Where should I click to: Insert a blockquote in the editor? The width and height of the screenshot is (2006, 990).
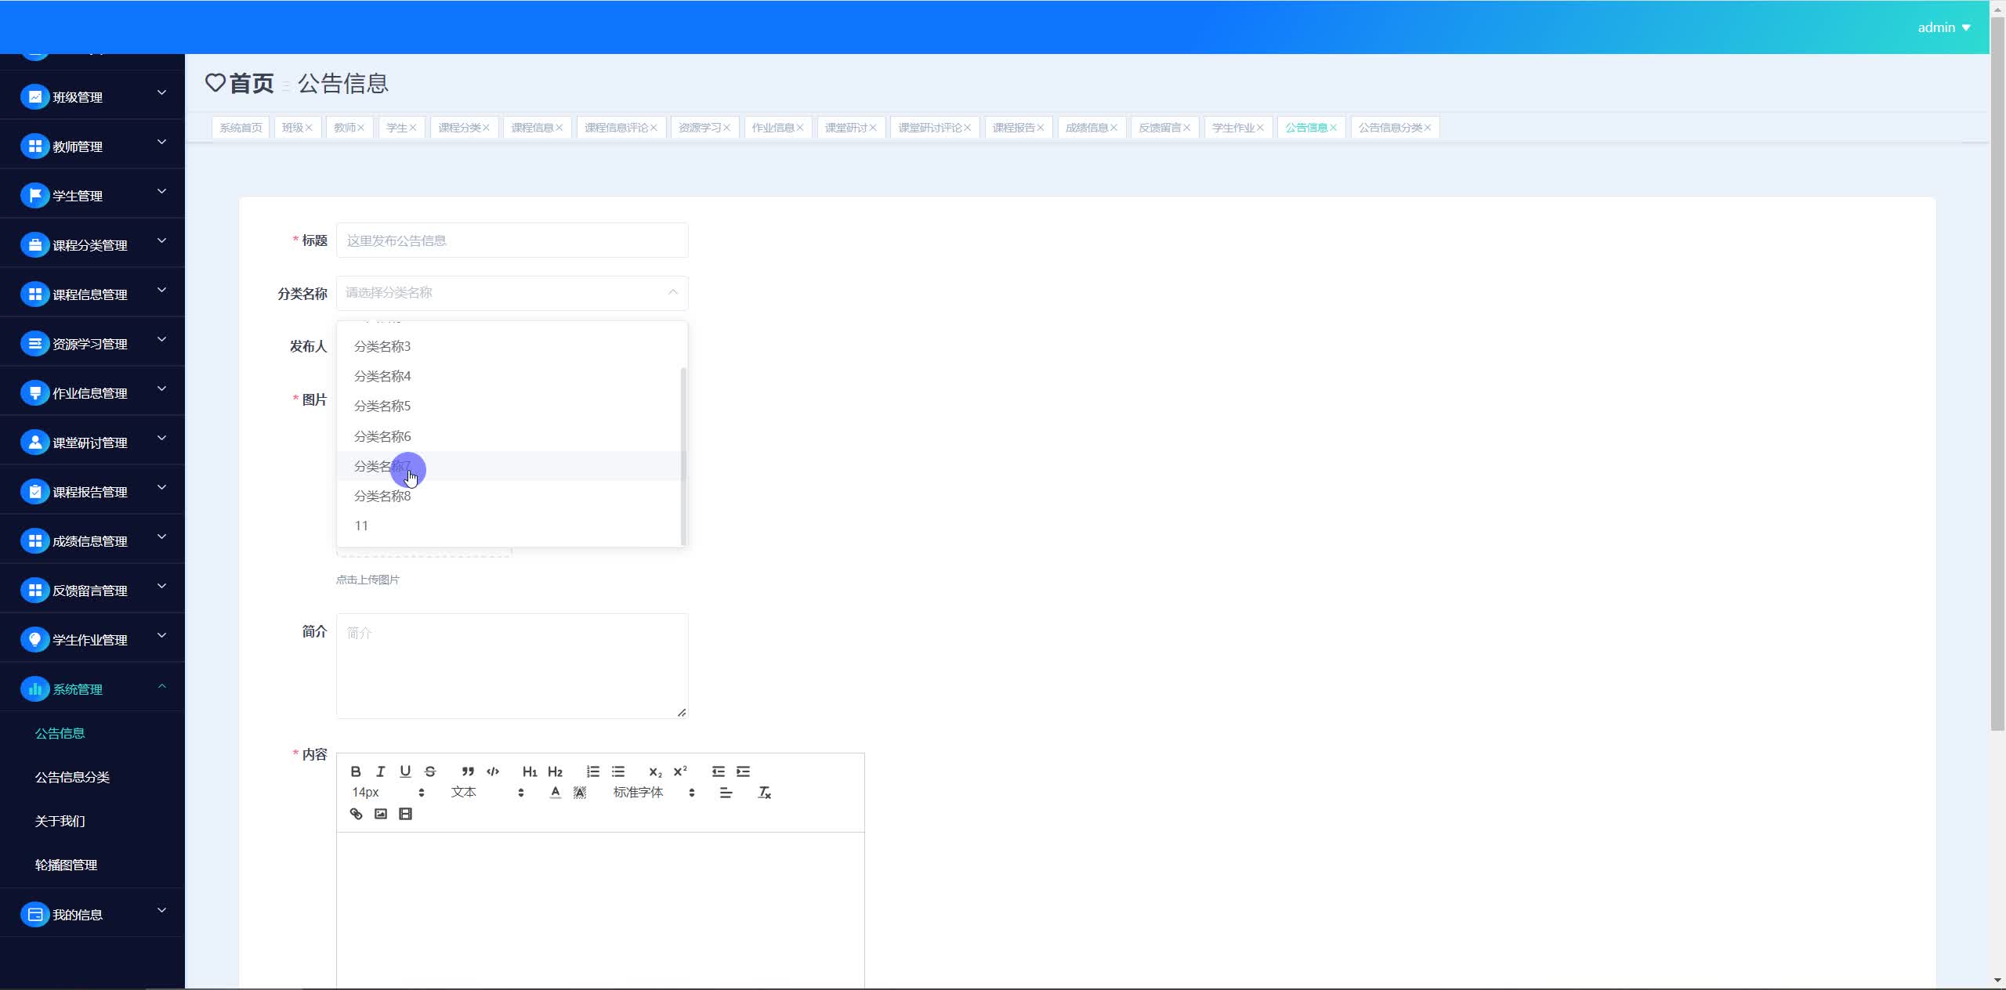tap(468, 771)
